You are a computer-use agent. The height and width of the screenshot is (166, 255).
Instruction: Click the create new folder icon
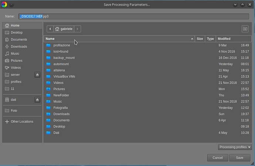[245, 29]
